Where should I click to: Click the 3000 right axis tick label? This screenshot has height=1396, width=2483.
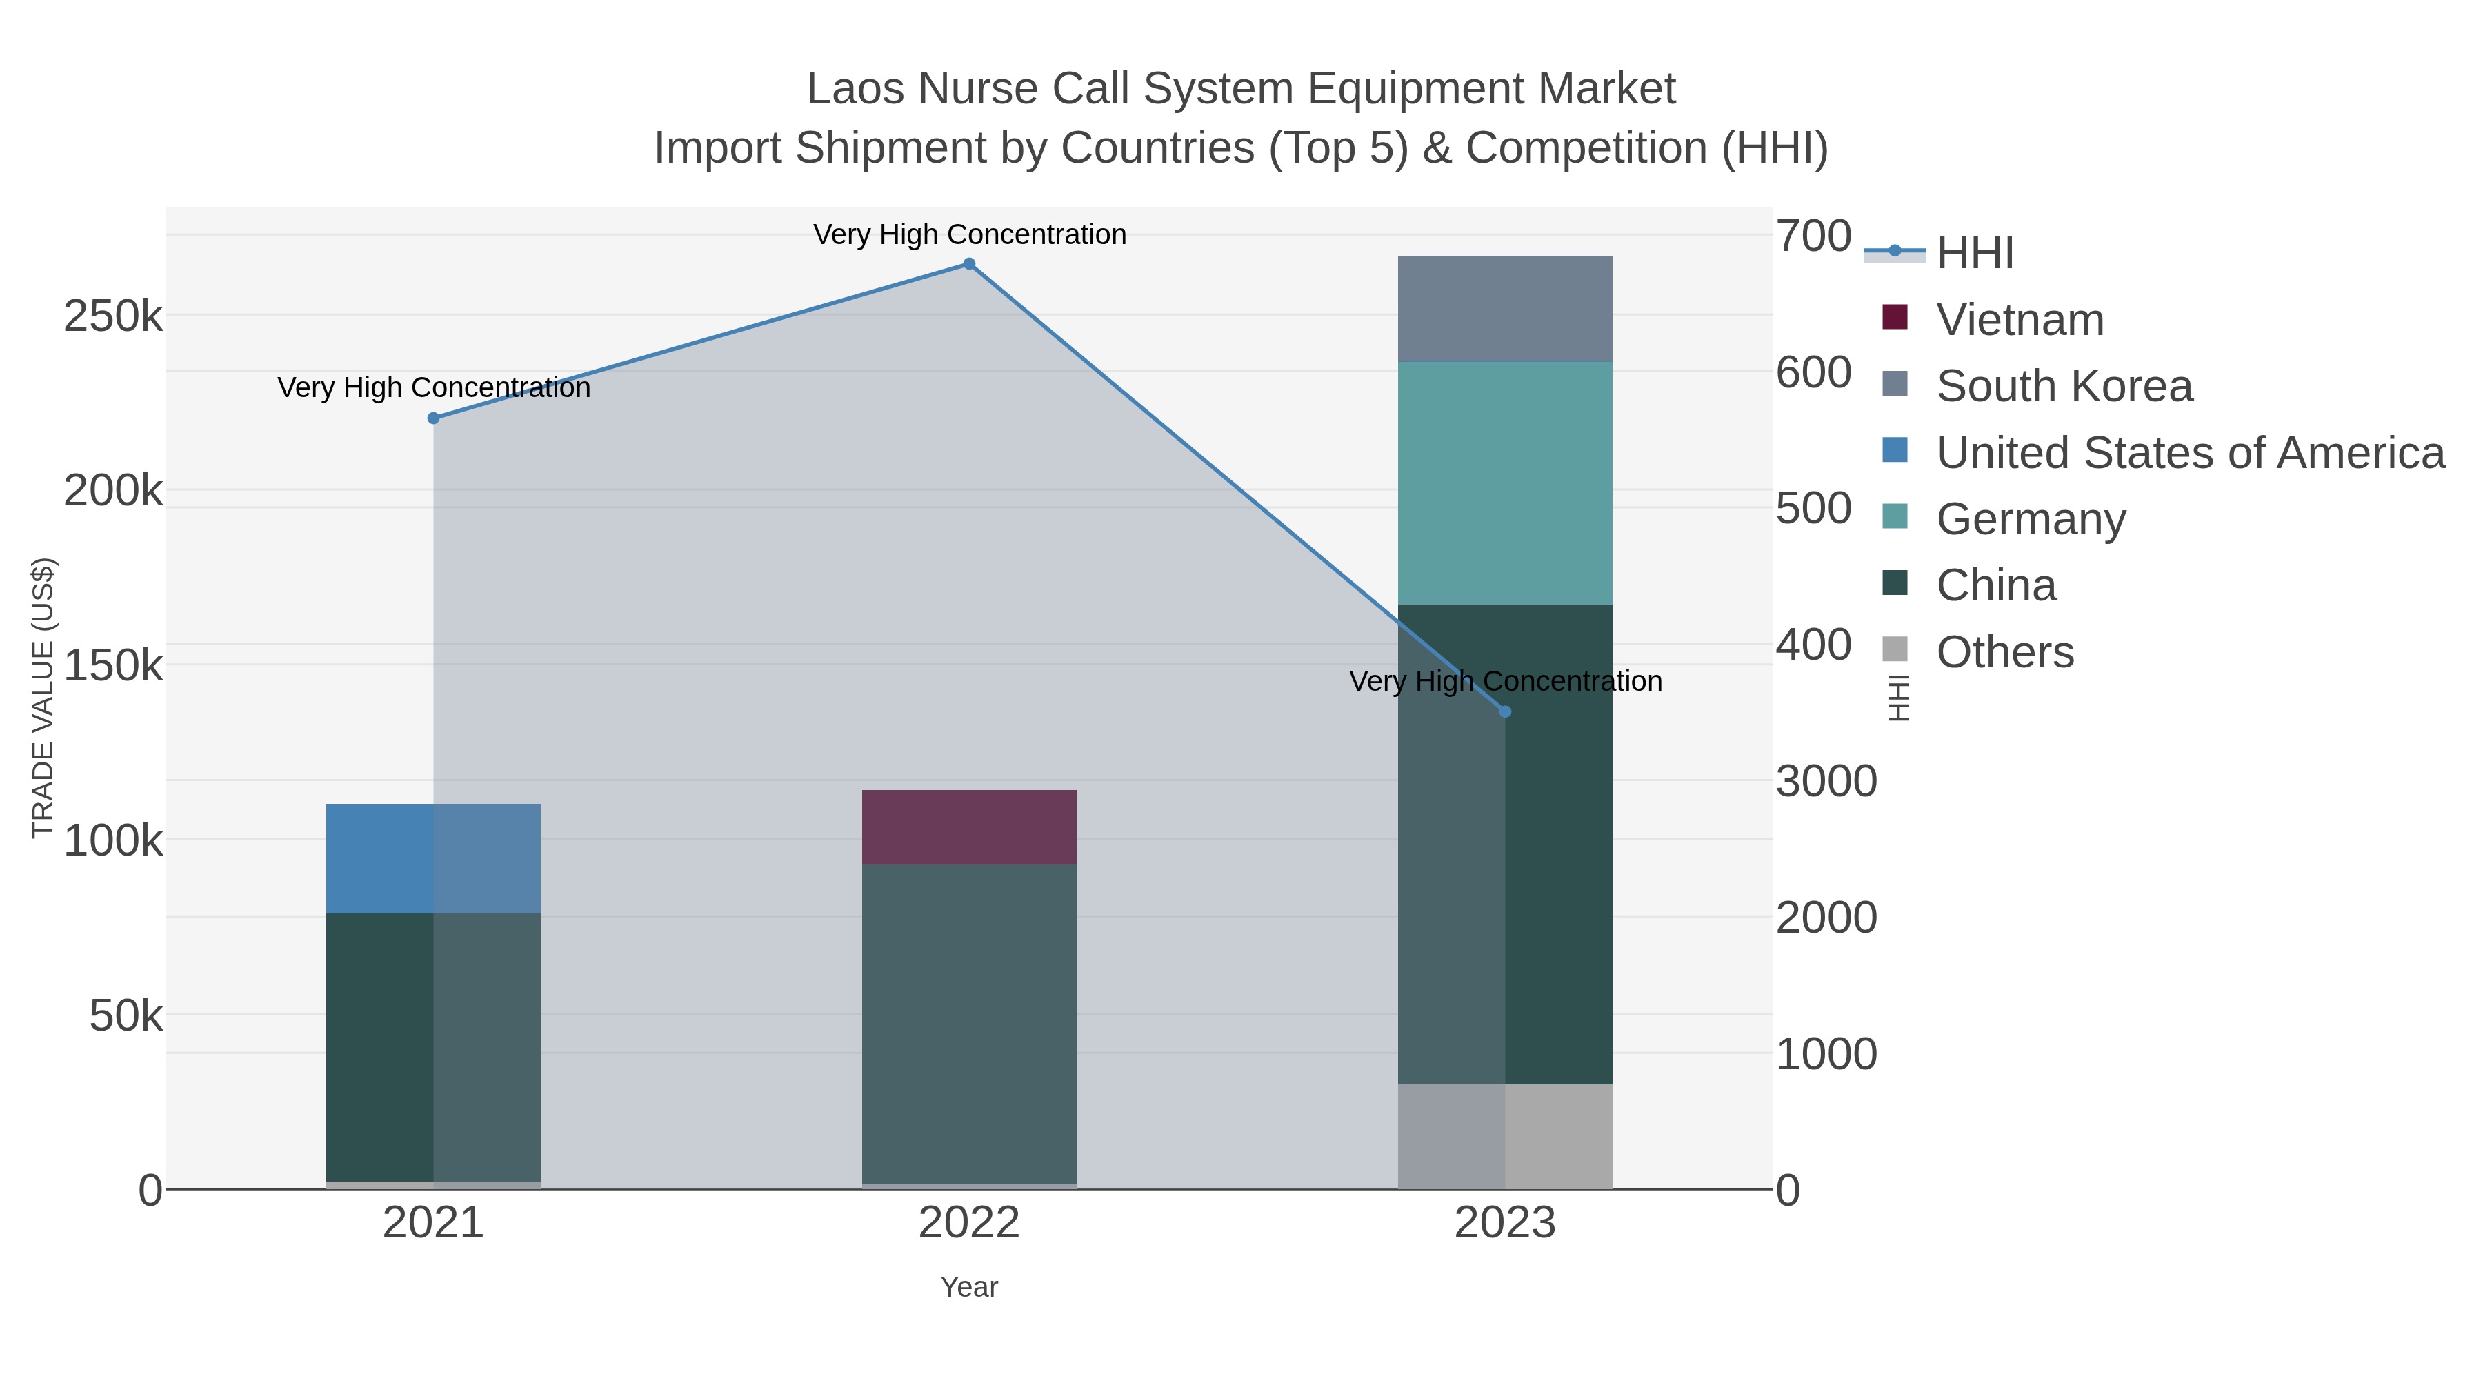point(1826,781)
